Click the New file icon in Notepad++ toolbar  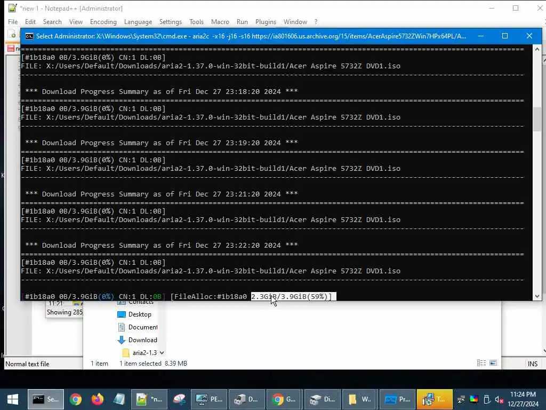12,34
